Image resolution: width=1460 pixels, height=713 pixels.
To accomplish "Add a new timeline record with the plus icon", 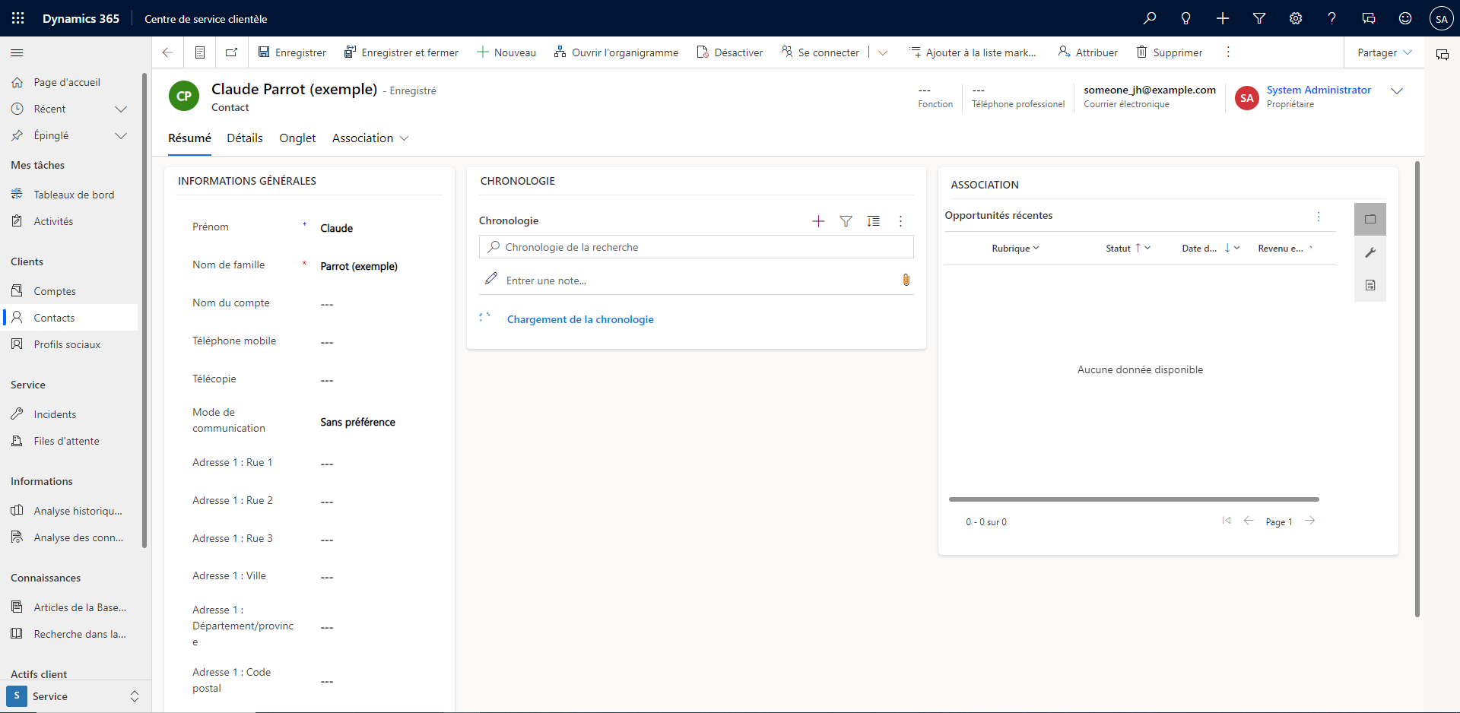I will (817, 221).
